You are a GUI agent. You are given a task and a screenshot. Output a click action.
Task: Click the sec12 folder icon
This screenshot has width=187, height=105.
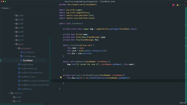[x=17, y=44]
